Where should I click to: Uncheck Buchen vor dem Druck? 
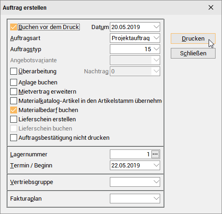13,27
